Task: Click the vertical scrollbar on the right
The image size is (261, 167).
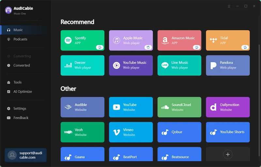Action: (x=259, y=100)
